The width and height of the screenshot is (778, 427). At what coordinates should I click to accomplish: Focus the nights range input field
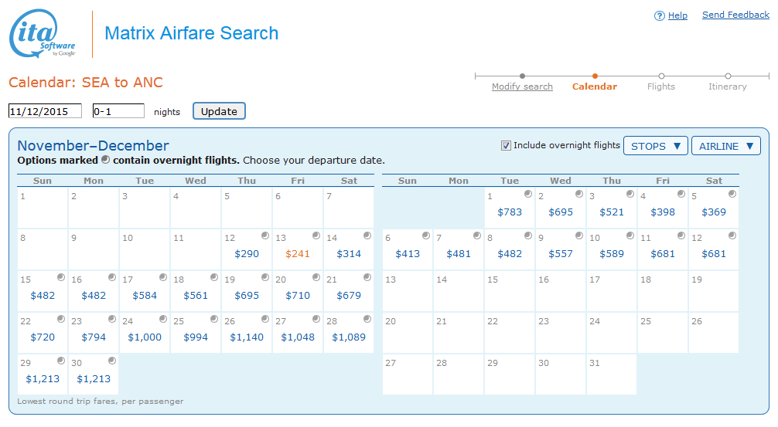[x=118, y=111]
